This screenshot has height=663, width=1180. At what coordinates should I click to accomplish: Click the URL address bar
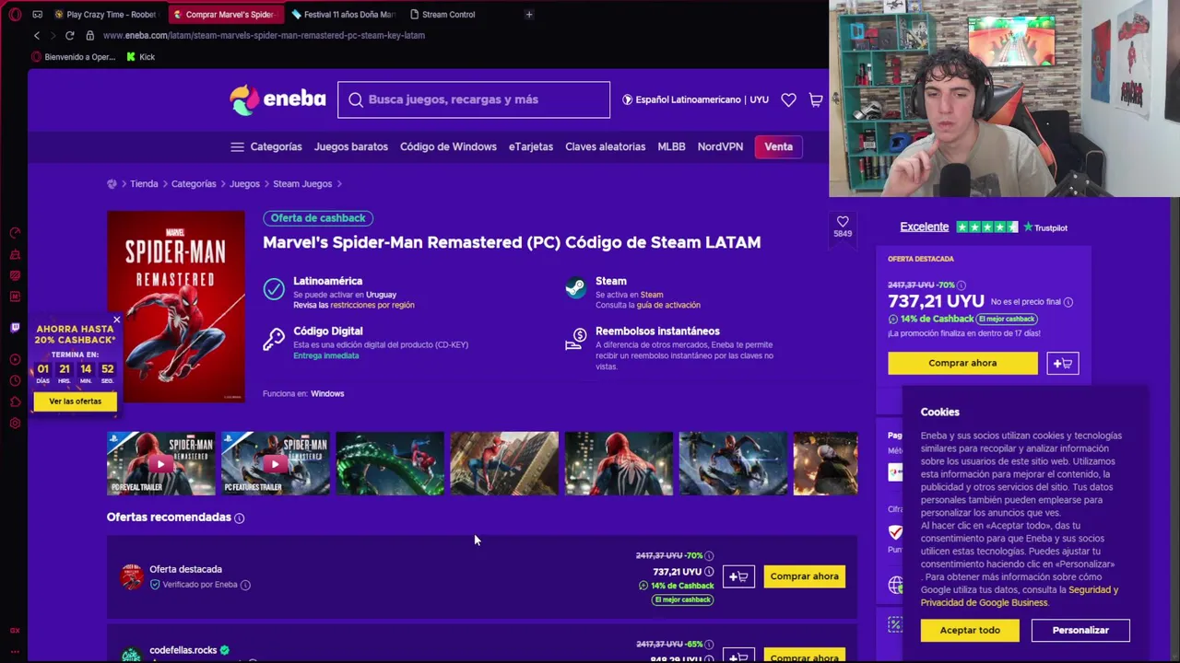[x=264, y=35]
